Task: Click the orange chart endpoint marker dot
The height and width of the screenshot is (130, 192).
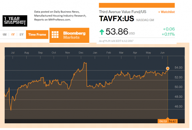Action: click(168, 68)
